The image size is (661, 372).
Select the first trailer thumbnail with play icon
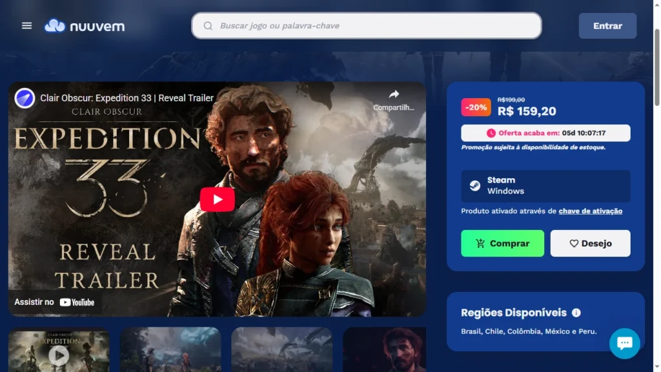pyautogui.click(x=59, y=352)
